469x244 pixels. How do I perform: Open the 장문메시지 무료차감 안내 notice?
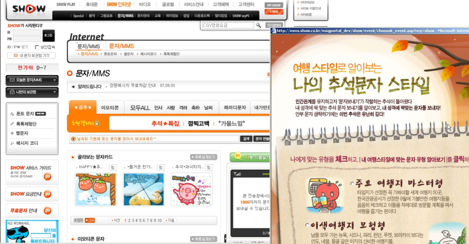pyautogui.click(x=133, y=85)
